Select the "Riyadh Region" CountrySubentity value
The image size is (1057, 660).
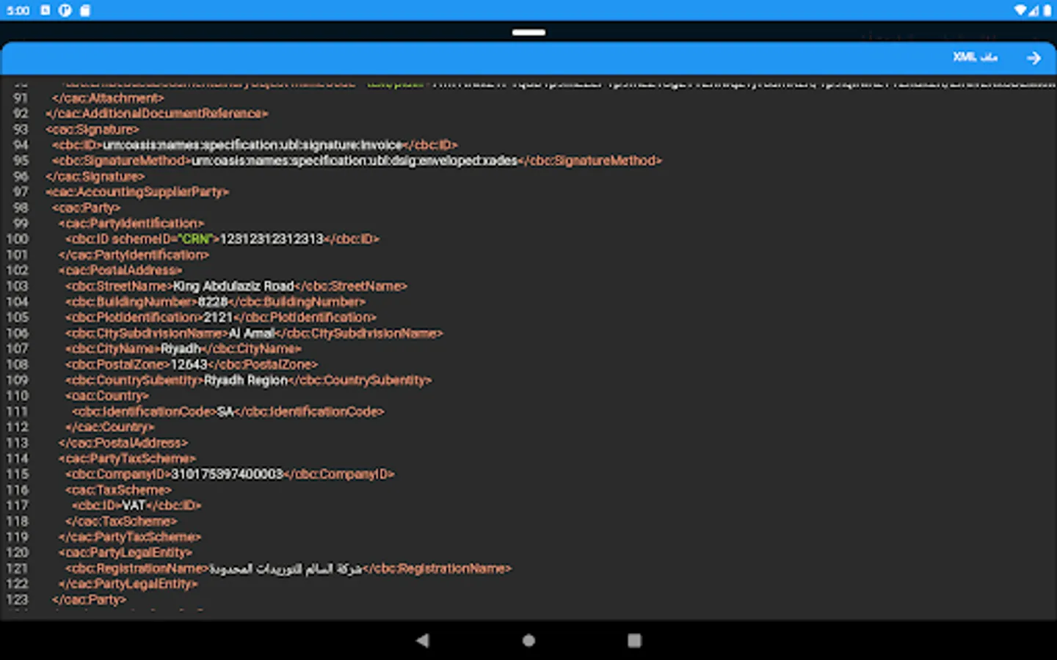[x=246, y=381]
